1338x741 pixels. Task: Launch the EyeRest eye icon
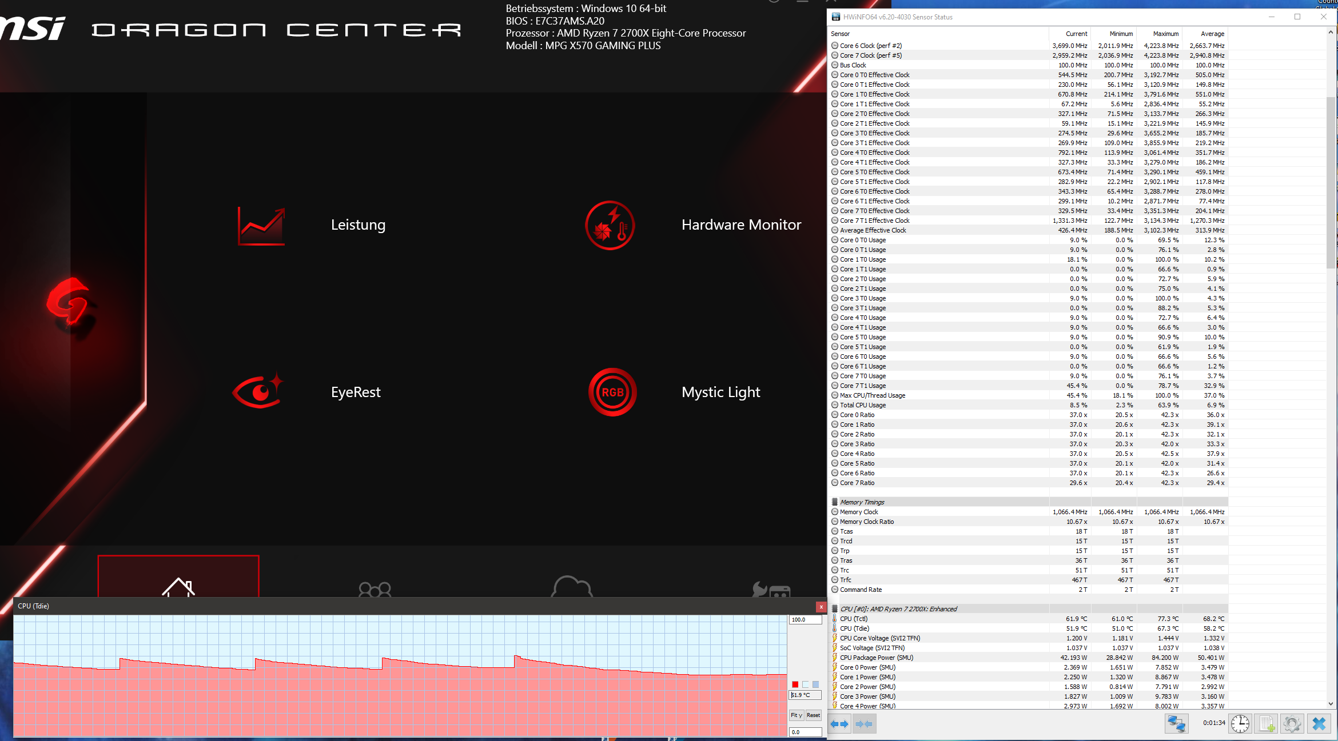[258, 392]
